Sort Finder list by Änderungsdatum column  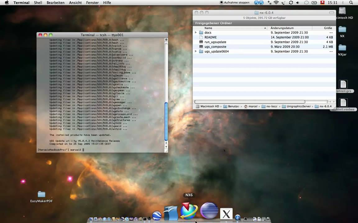tap(290, 28)
